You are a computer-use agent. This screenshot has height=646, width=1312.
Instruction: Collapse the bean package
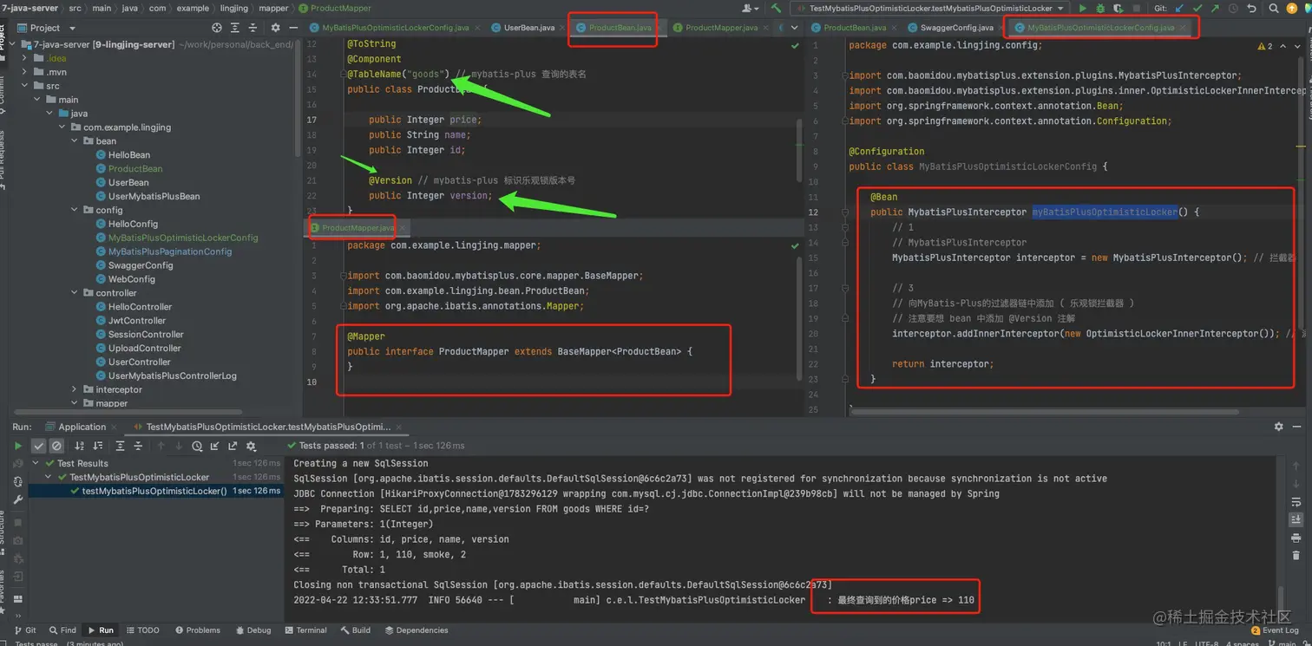coord(74,140)
